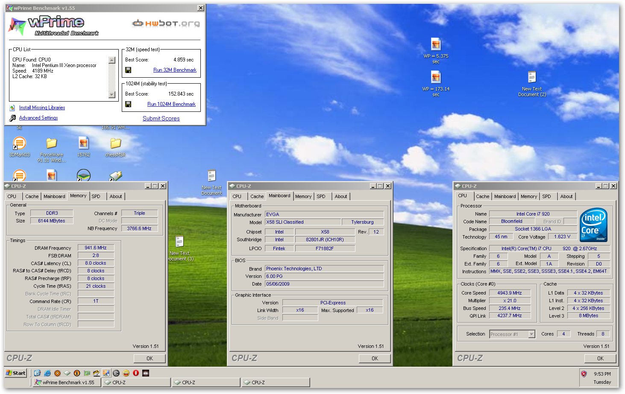
Task: Click the DRAM Frequency value 941.6 MHz
Action: tap(96, 248)
